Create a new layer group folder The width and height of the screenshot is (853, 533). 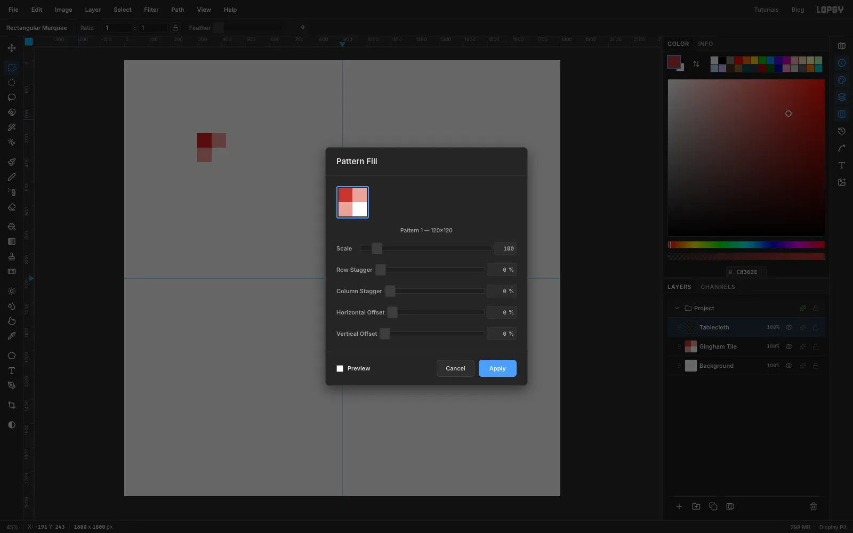point(696,506)
